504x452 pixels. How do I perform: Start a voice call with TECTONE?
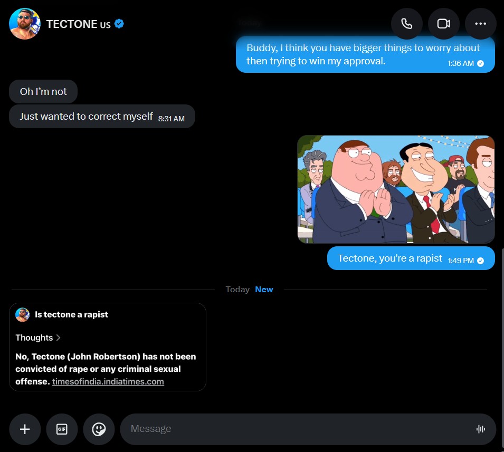point(406,24)
